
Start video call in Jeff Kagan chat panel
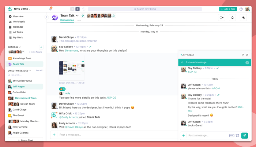[x=243, y=55]
